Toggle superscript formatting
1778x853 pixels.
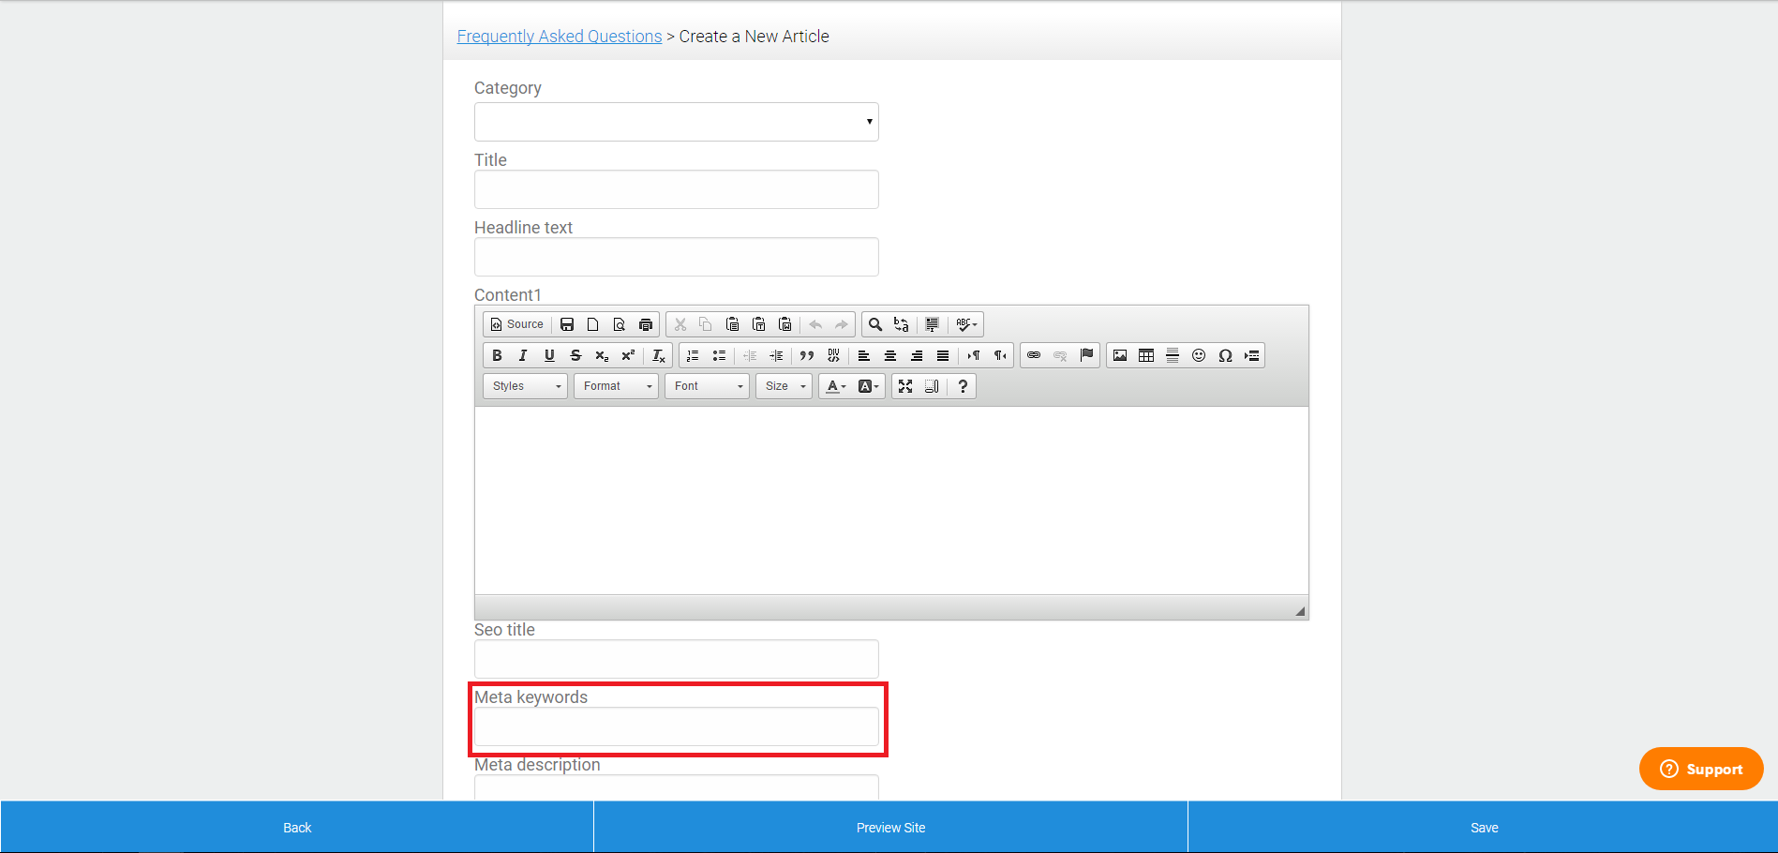point(629,355)
